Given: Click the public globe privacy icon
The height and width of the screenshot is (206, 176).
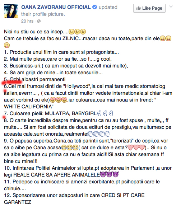Looking at the screenshot, I should [x=39, y=21].
